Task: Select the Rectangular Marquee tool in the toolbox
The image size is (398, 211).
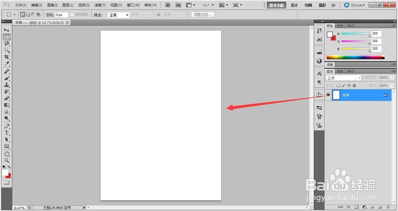Action: coord(7,37)
